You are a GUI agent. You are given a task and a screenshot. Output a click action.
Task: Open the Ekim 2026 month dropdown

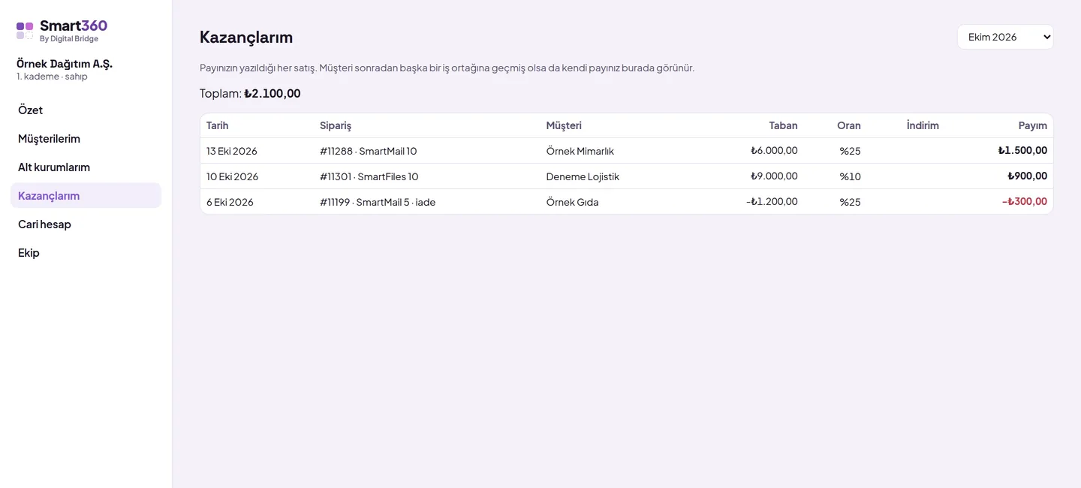pos(1005,37)
